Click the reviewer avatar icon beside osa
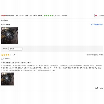 point(2,59)
